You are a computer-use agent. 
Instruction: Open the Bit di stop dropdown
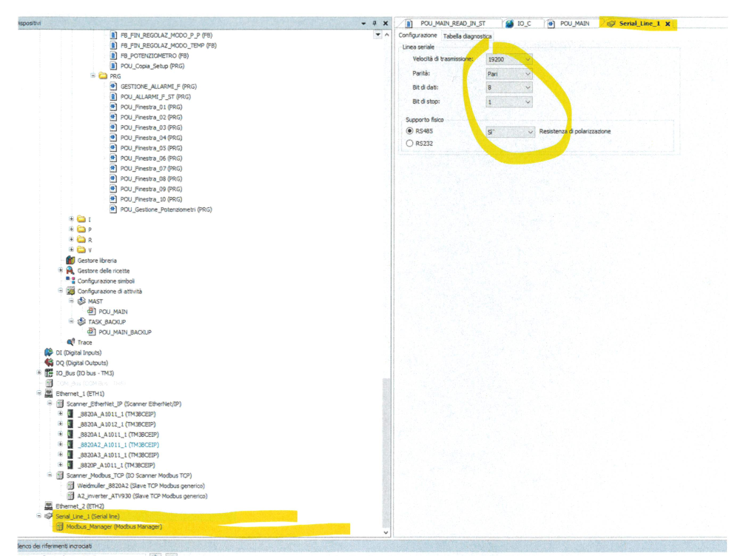tap(527, 101)
